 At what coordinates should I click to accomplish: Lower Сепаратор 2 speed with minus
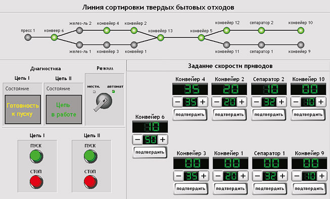pos(256,102)
